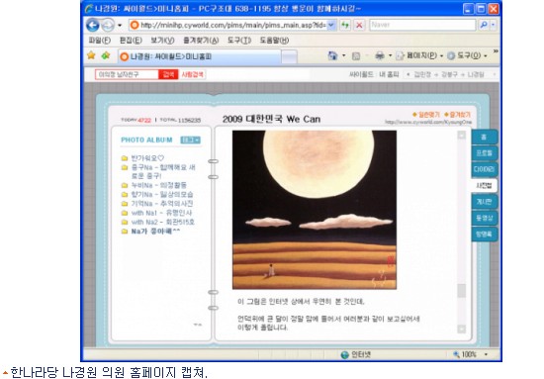Switch to the 프로필 side tab
Viewport: 544px width, 379px height.
pyautogui.click(x=485, y=153)
